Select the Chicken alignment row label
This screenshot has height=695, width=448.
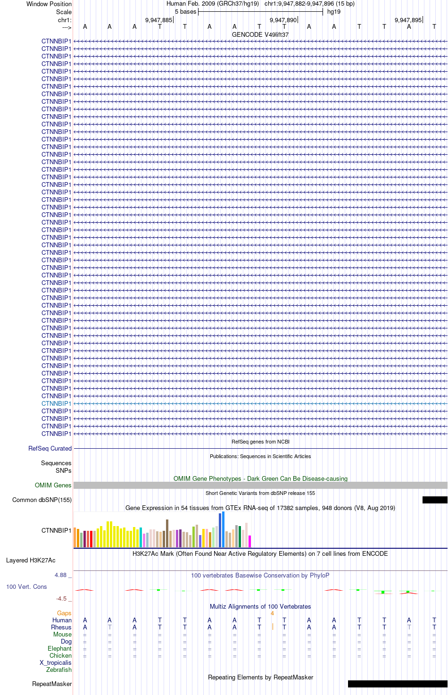click(x=61, y=655)
